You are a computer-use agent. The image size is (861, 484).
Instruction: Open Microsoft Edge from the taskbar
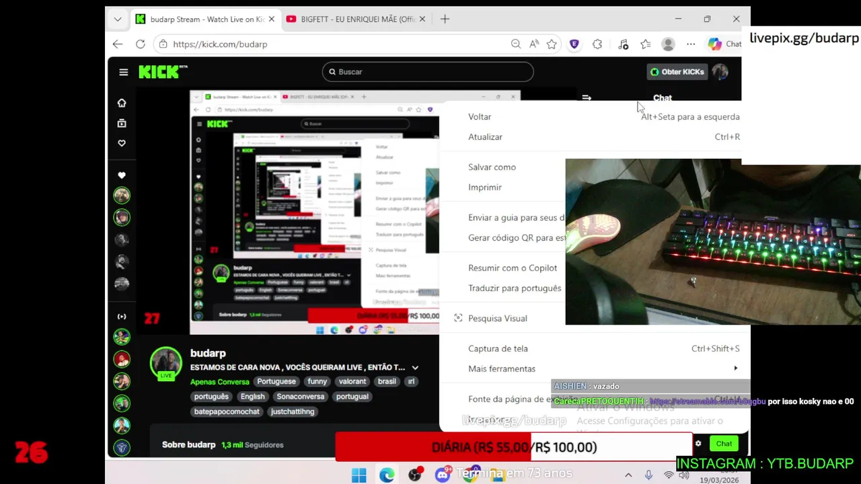point(387,475)
